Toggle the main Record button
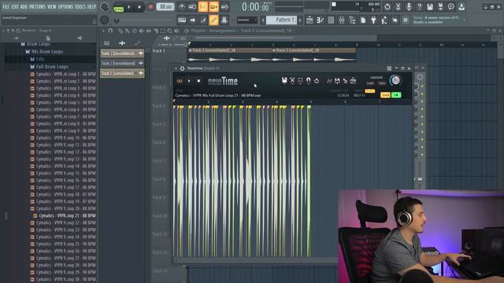Viewport: 504px width, 283px height. [x=150, y=7]
